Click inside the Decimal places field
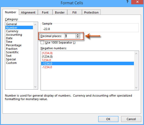144x125 pixels. click(70, 36)
